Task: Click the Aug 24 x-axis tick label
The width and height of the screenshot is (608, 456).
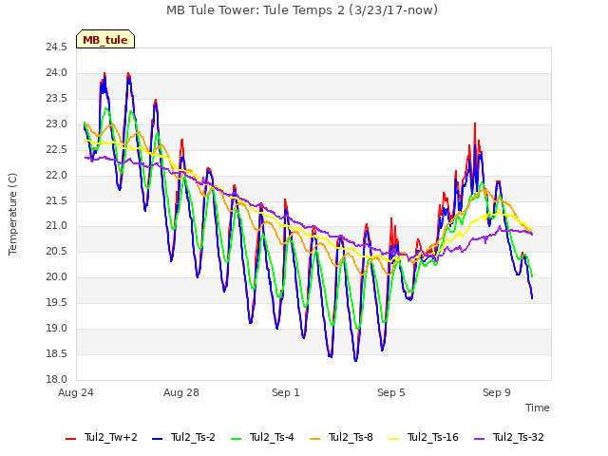Action: [x=76, y=392]
